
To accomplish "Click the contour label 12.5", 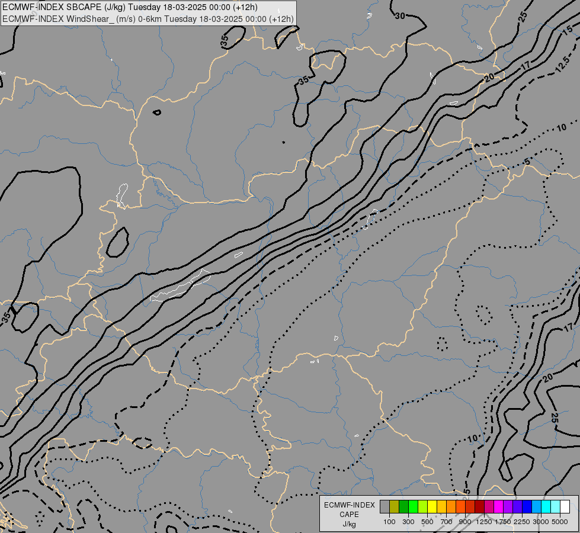I will [x=562, y=65].
